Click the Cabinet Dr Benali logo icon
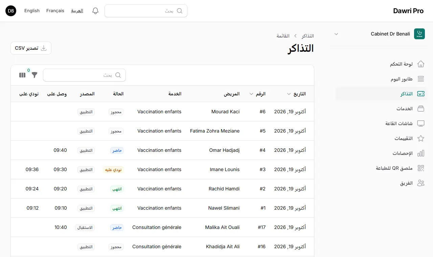The height and width of the screenshot is (257, 433). click(419, 34)
